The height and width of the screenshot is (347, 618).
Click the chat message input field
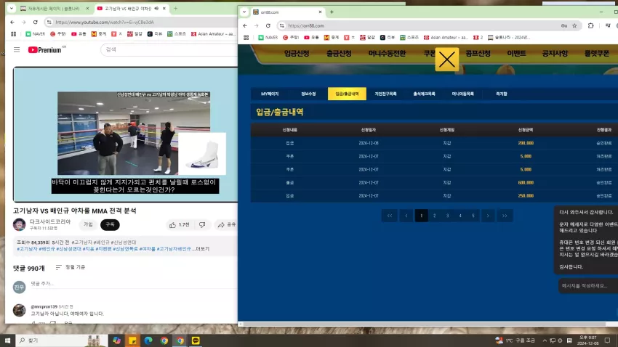click(x=588, y=286)
